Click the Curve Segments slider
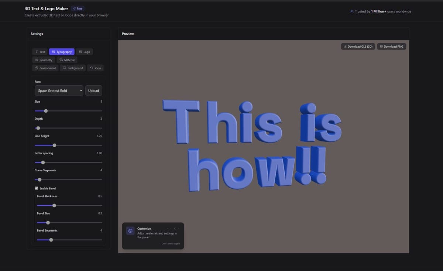Viewport: 443px width, 271px height. (68, 180)
